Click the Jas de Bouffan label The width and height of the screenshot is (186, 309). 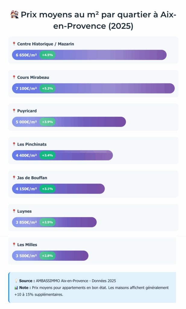tap(32, 178)
